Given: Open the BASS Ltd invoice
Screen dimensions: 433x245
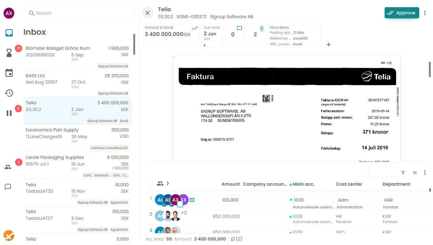Looking at the screenshot, I should coord(77,84).
